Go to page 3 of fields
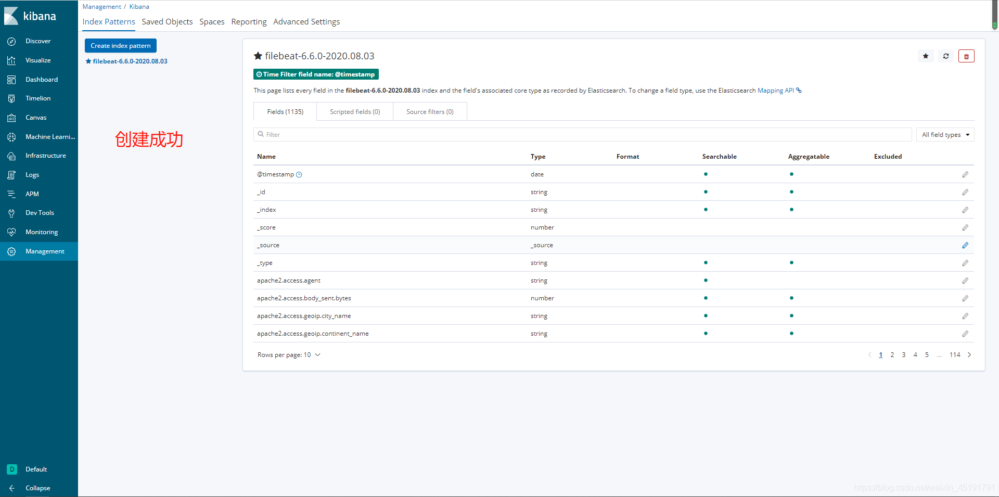999x497 pixels. 904,355
